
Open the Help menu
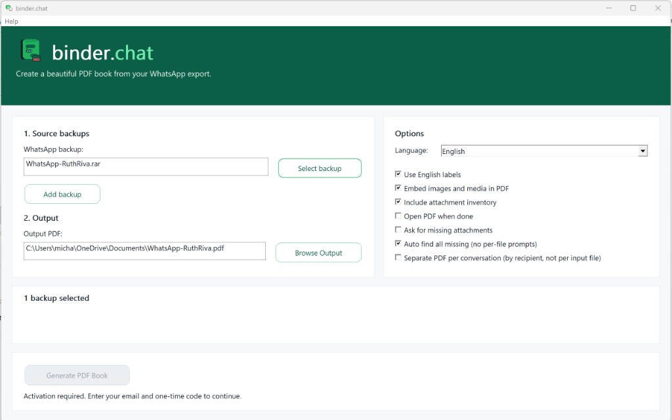point(11,22)
